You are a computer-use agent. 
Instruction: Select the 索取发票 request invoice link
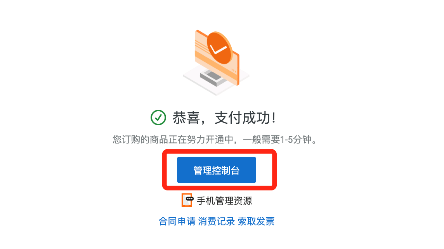[x=256, y=221]
